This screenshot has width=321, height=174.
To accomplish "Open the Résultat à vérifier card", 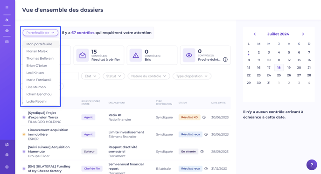I will coord(98,55).
